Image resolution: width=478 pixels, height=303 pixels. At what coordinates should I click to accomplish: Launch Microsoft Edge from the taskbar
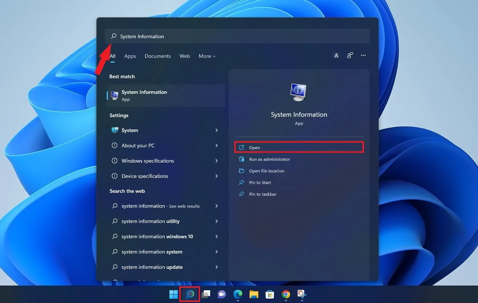[x=238, y=294]
